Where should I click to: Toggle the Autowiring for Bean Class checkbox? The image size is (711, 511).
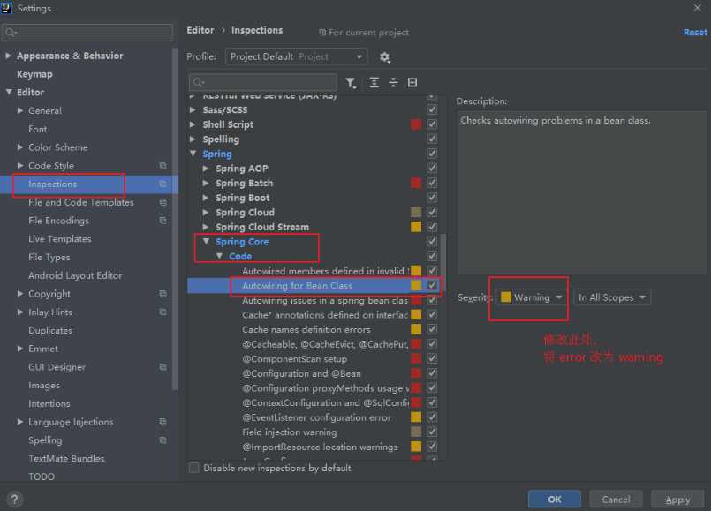[x=432, y=286]
